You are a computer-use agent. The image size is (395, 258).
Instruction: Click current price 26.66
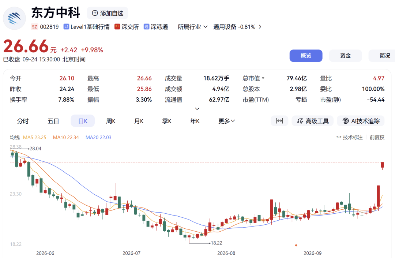(x=26, y=46)
